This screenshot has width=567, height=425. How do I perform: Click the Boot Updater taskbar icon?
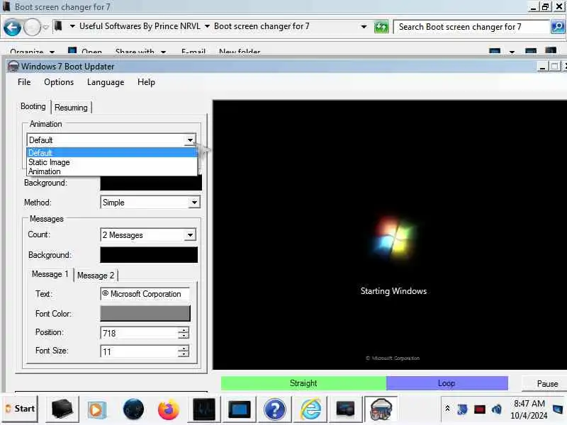click(381, 409)
